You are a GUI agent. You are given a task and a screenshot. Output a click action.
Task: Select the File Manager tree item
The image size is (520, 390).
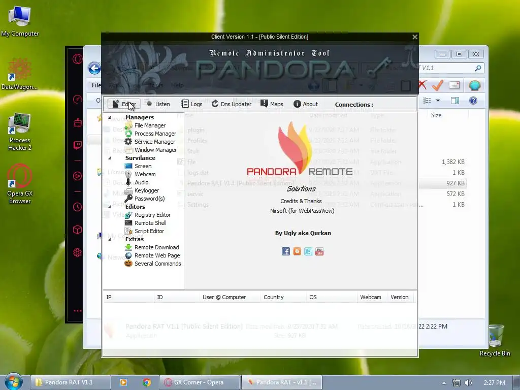(x=145, y=125)
